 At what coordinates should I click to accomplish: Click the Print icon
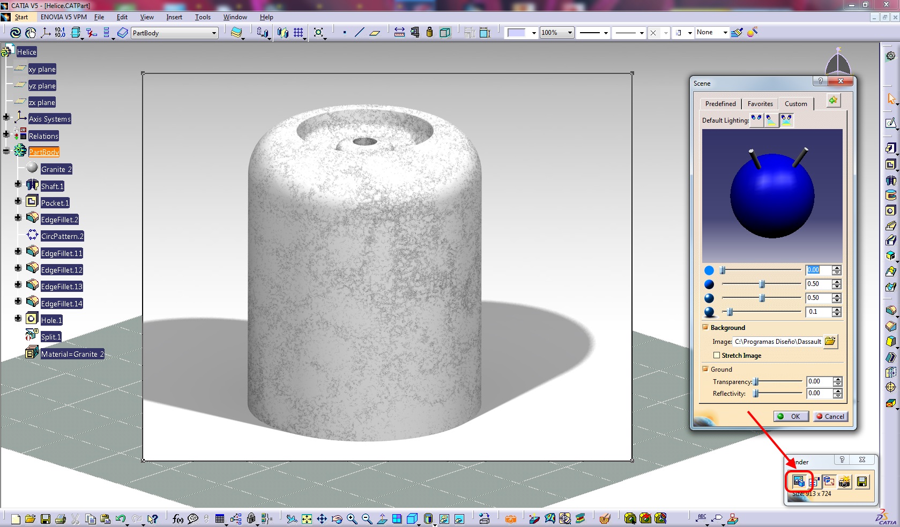coord(61,518)
